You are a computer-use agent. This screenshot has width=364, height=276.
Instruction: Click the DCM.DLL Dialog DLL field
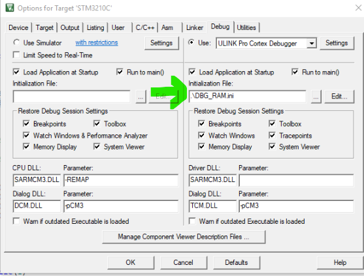click(37, 206)
